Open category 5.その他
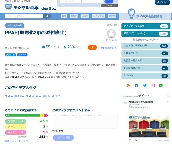 tap(146, 75)
